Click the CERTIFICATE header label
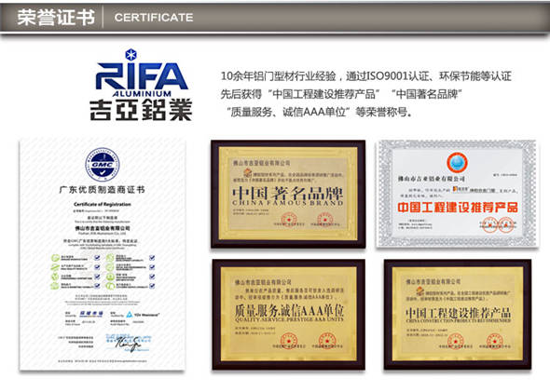 point(154,18)
